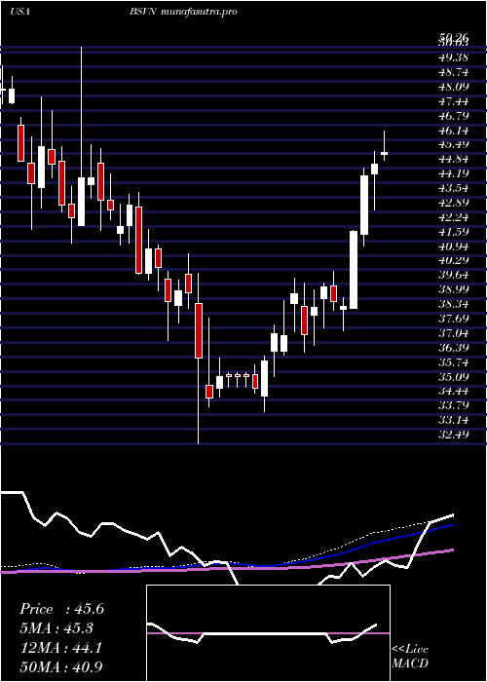Select the 35.74 price axis label
The width and height of the screenshot is (487, 682).
click(454, 361)
